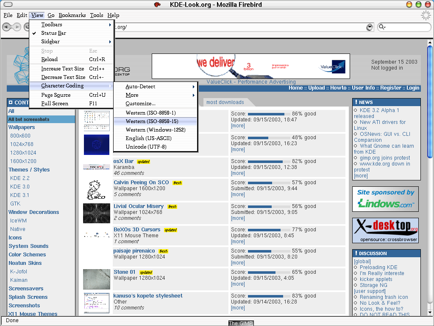
Task: Open the Login link in site navigation
Action: (413, 88)
